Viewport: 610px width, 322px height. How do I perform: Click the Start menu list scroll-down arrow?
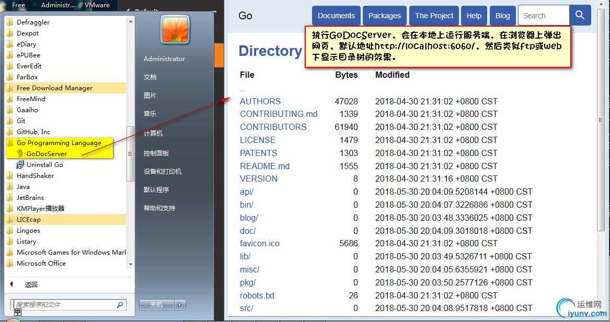pos(130,264)
